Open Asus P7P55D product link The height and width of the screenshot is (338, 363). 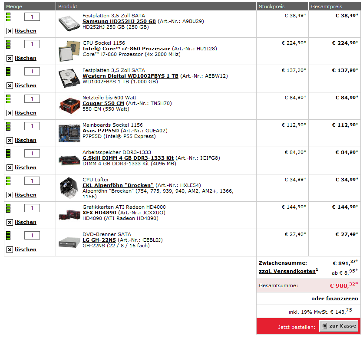(x=100, y=131)
